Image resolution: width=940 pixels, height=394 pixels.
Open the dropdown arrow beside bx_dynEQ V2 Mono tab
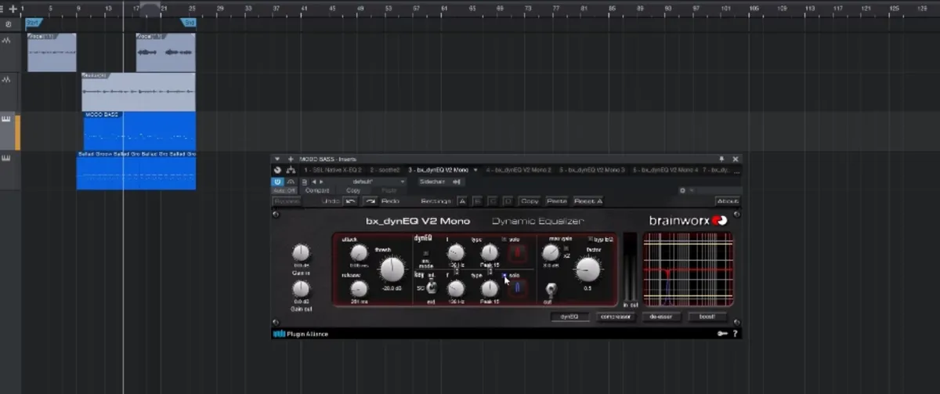(x=475, y=169)
